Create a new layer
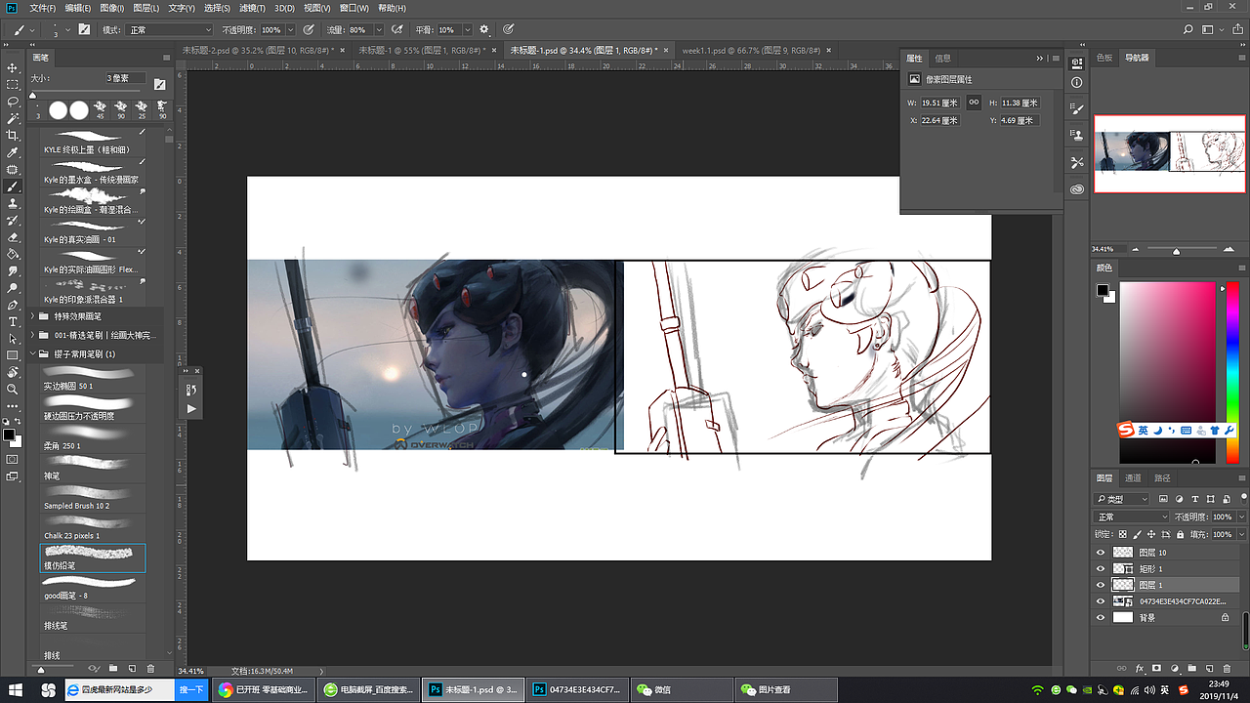The image size is (1250, 703). pos(1208,669)
